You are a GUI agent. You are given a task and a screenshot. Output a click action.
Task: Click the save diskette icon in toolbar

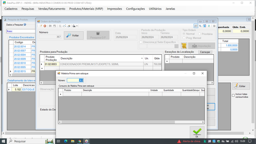(x=50, y=26)
